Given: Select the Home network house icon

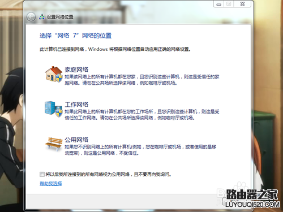Looking at the screenshot, I should (x=54, y=74).
